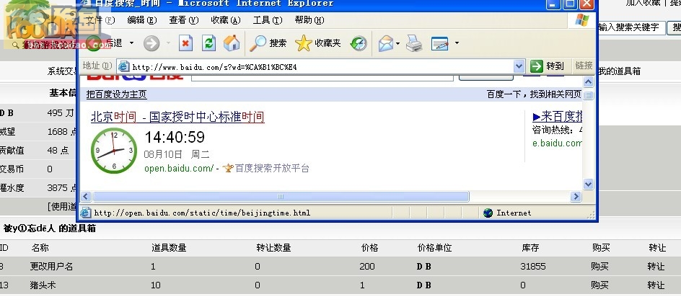681x302 pixels.
Task: Open the 查看(V) menu
Action: (184, 20)
